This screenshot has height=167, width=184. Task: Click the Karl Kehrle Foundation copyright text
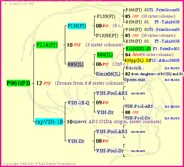(x=39, y=164)
